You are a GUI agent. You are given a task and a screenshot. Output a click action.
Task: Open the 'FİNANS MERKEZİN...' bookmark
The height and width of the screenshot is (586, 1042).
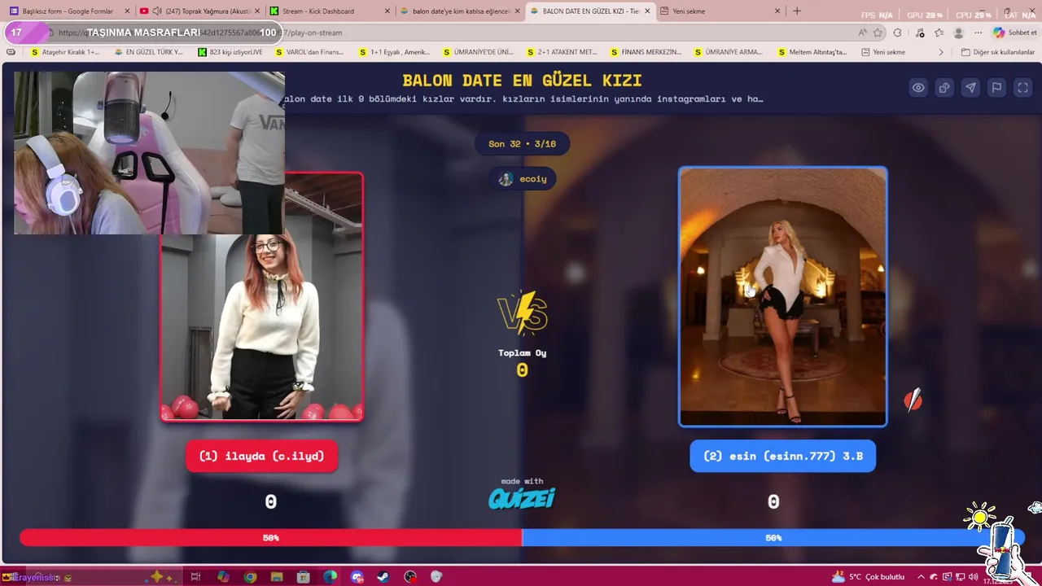[x=646, y=52]
